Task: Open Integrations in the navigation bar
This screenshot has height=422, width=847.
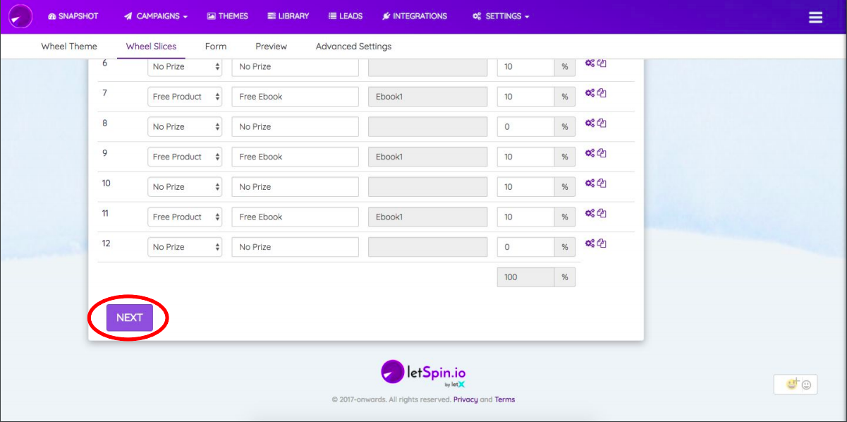Action: pos(414,16)
